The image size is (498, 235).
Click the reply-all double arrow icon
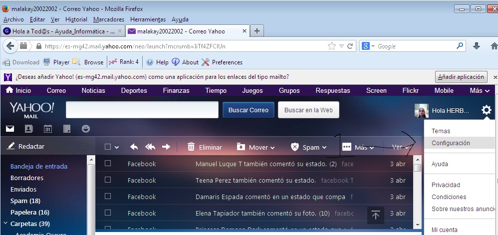point(150,147)
